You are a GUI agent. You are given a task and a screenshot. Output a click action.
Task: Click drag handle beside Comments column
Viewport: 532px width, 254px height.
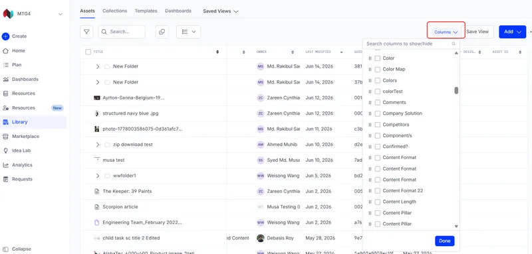tap(370, 103)
